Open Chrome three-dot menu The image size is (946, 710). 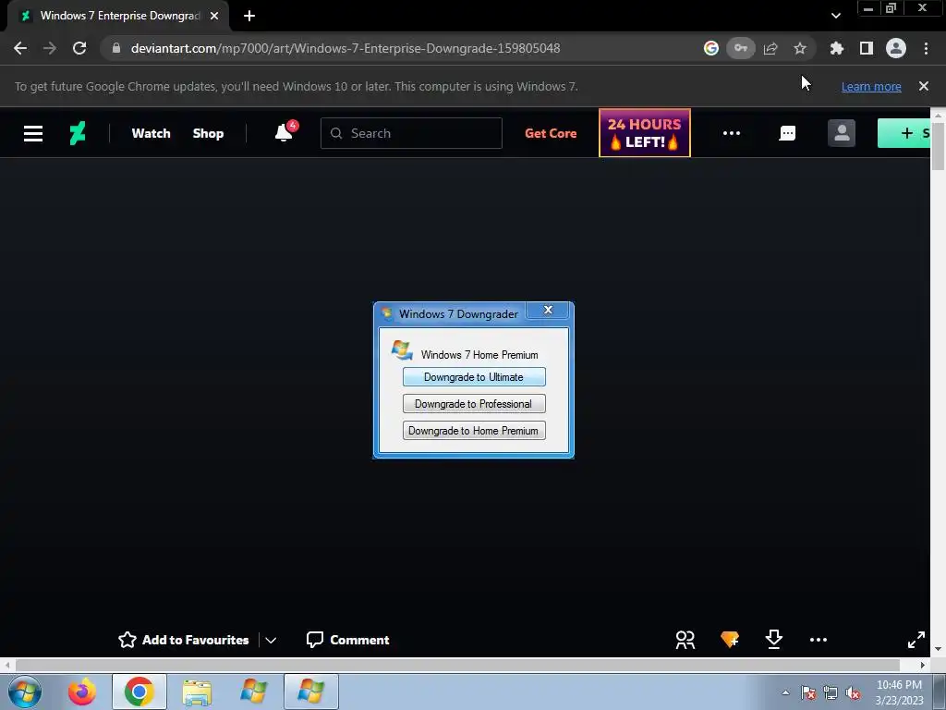926,48
